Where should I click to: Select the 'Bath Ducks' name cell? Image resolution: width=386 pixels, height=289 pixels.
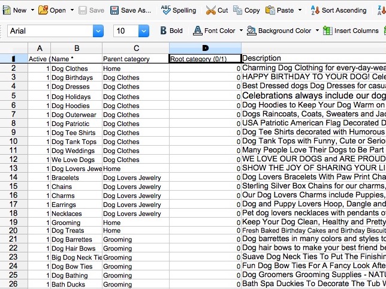(x=77, y=284)
